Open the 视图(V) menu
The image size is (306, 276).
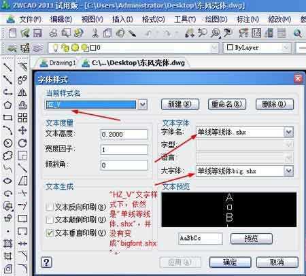pyautogui.click(x=92, y=20)
